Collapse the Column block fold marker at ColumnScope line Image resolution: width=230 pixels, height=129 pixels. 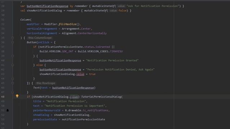[13, 38]
